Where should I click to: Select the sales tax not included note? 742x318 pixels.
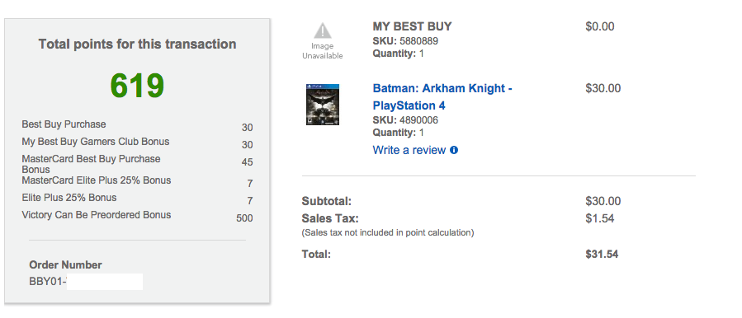pyautogui.click(x=388, y=232)
